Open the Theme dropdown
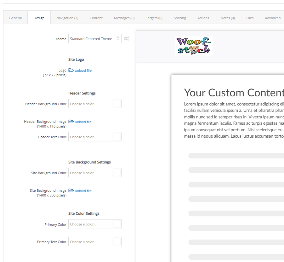284x262 pixels. [95, 39]
